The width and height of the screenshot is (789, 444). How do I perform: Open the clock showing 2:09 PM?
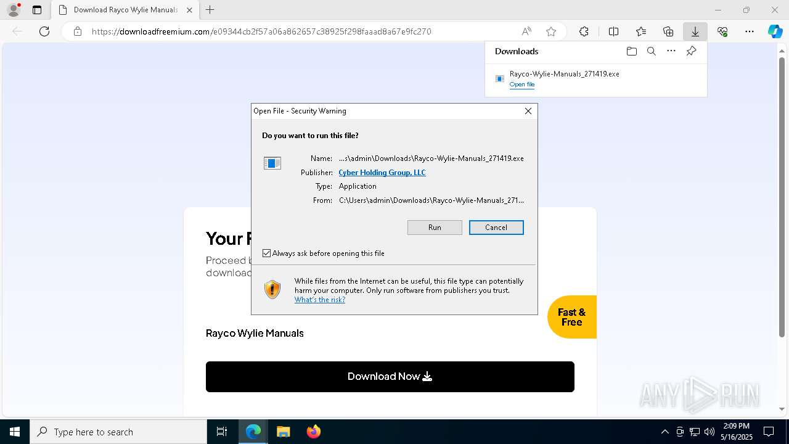click(x=737, y=432)
